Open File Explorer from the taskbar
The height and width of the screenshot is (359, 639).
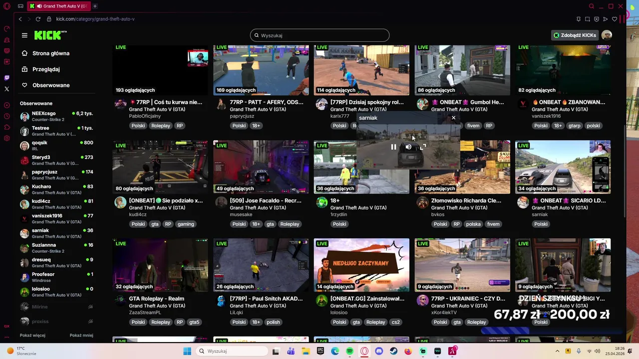click(x=306, y=351)
